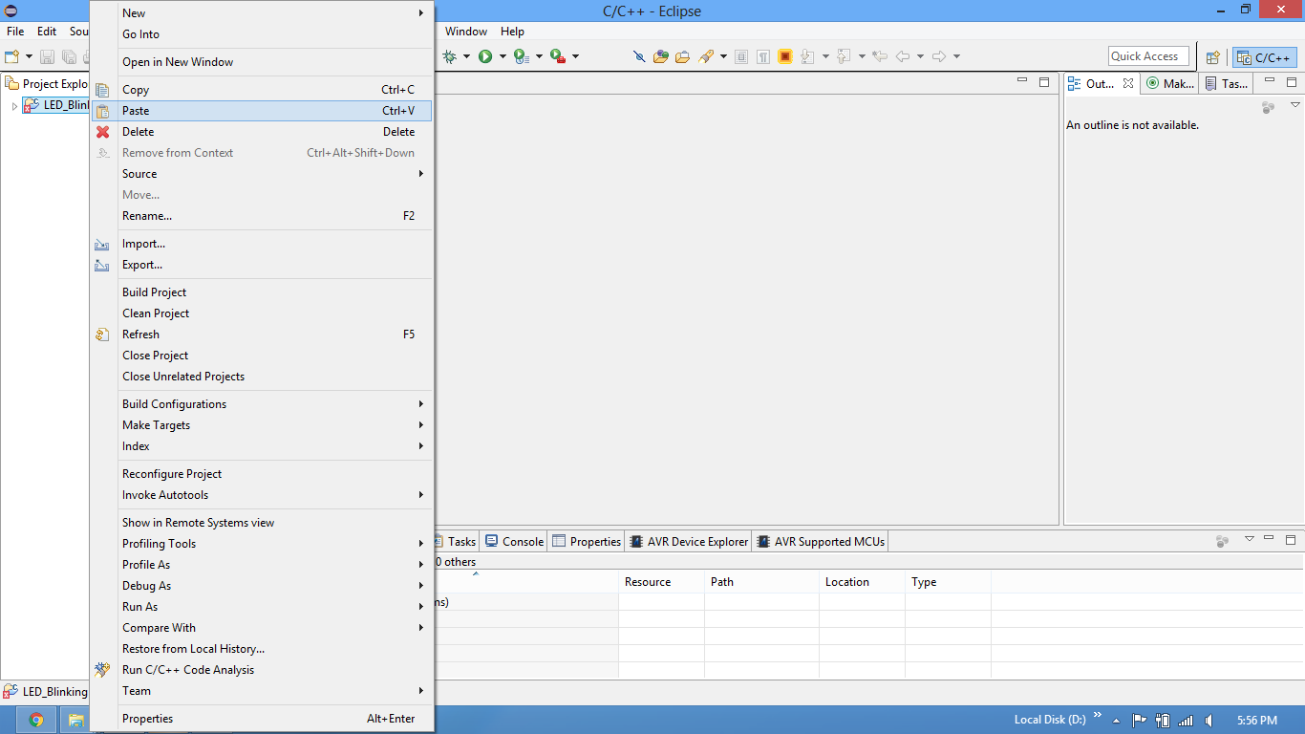Click the green Run button icon
This screenshot has height=734, width=1305.
(485, 56)
